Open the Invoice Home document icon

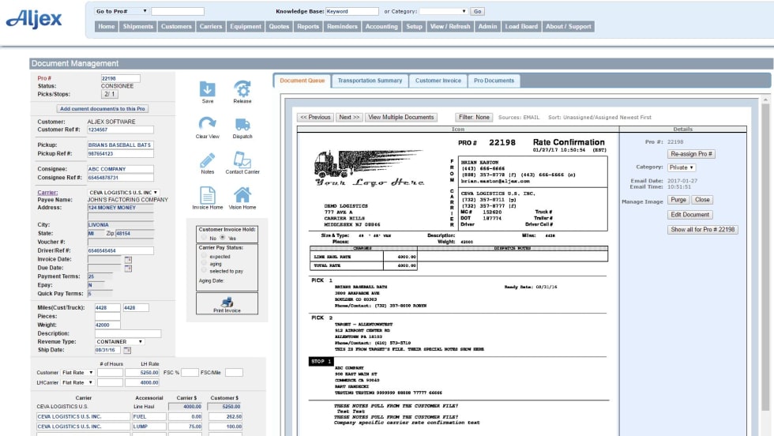(207, 195)
